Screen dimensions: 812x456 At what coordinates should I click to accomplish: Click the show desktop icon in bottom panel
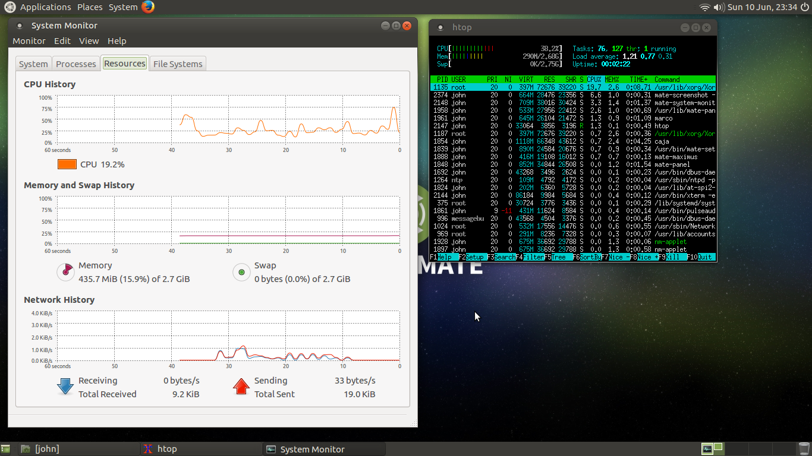5,449
